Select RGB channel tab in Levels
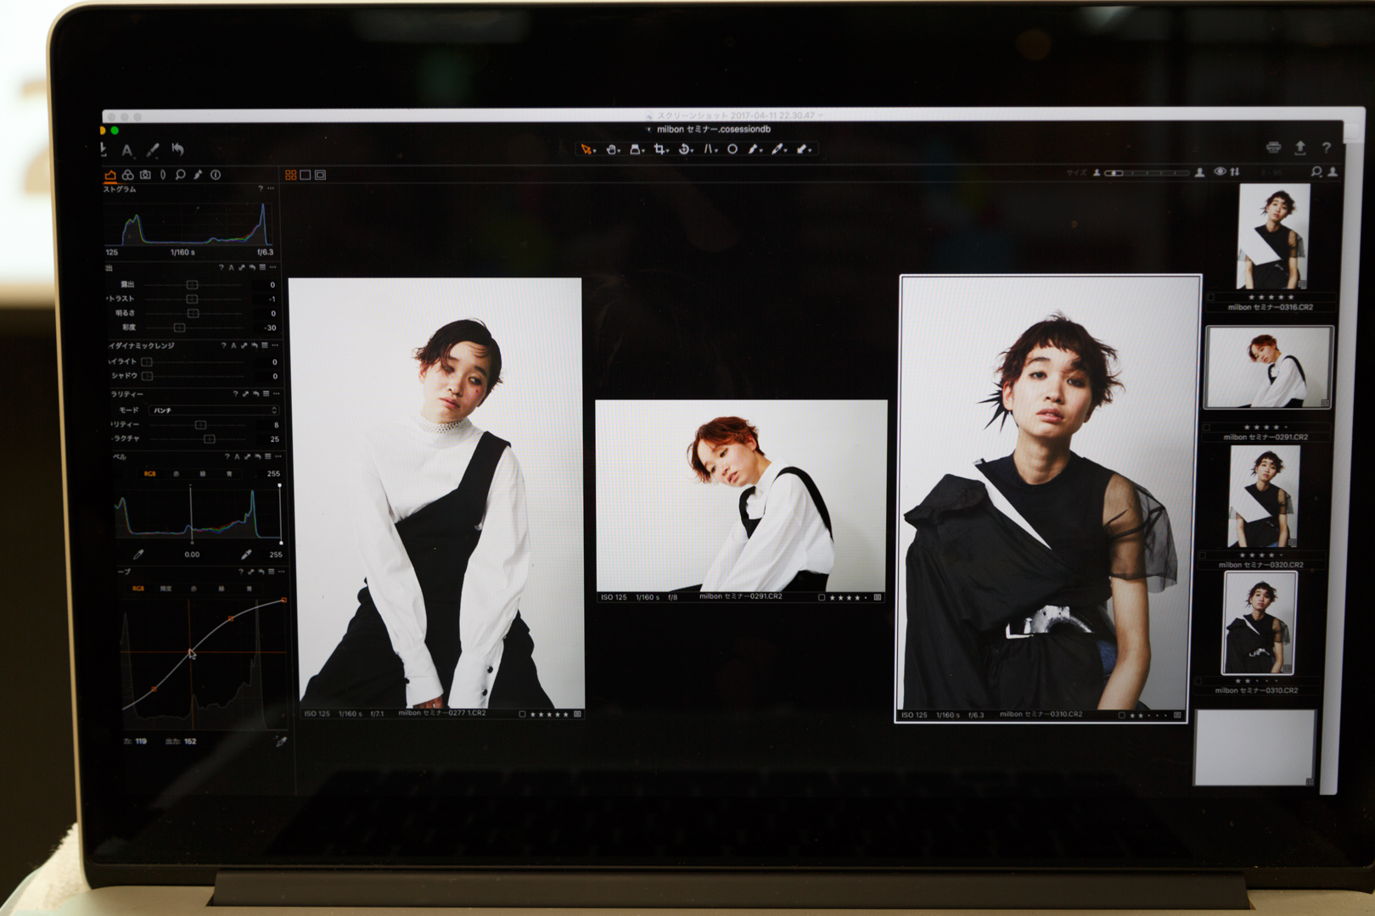The width and height of the screenshot is (1375, 916). 149,474
